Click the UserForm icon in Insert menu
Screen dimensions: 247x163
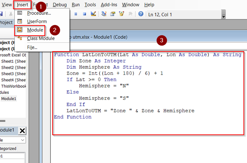tap(20, 21)
